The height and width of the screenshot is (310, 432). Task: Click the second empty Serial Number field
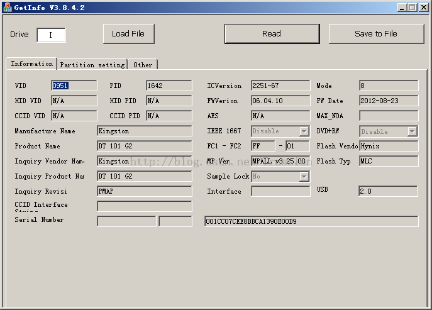[x=175, y=221]
